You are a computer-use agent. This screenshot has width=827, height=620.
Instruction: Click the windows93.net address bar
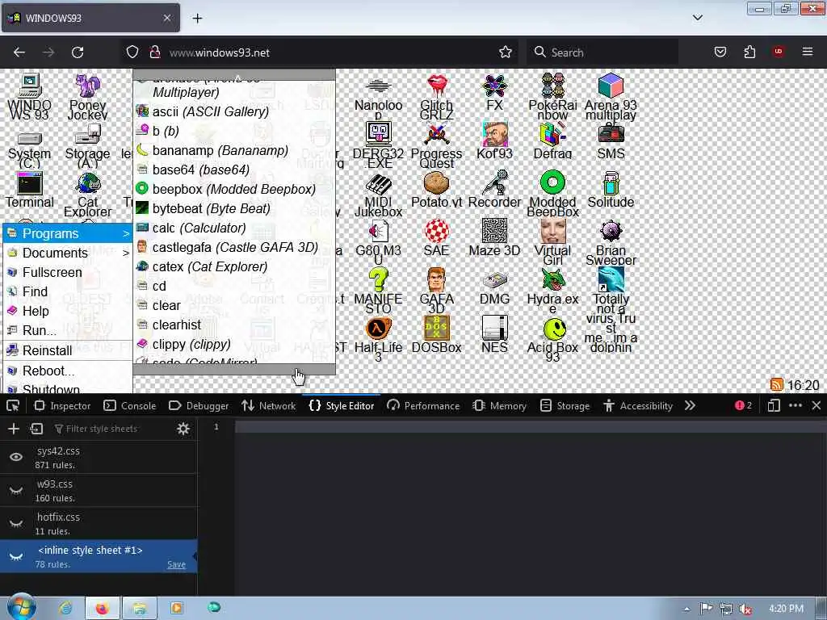tap(320, 52)
